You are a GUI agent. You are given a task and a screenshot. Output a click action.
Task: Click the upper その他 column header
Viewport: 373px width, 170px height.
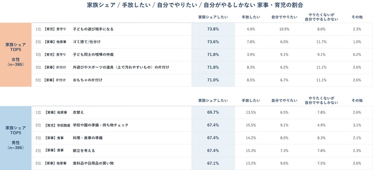(x=357, y=17)
